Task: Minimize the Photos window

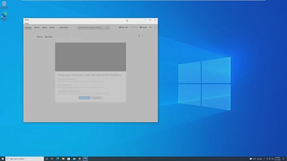Action: click(x=145, y=20)
